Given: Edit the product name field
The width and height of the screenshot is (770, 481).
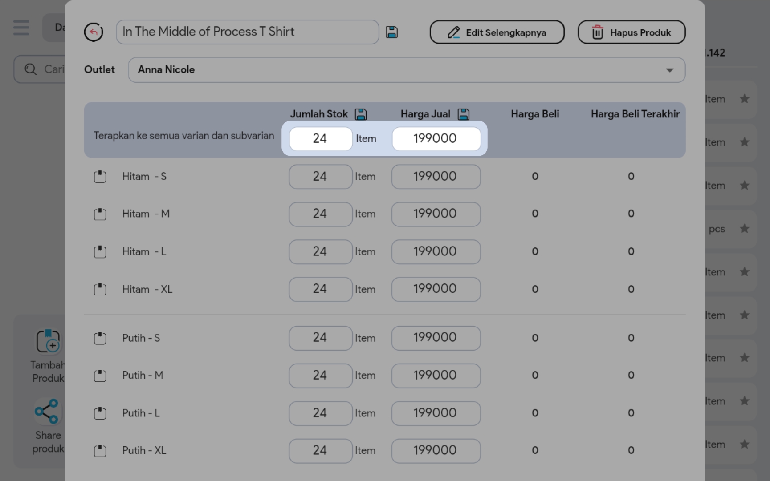Looking at the screenshot, I should 247,32.
